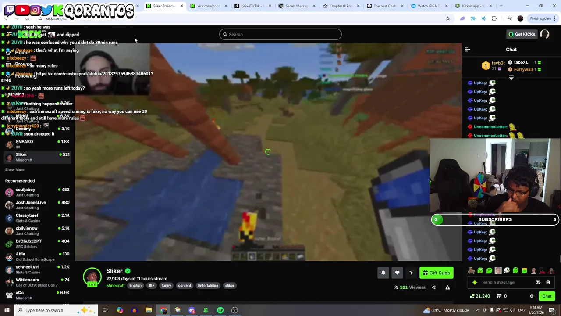Screen dimensions: 561x316
Task: Open the Windows Start menu
Action: pyautogui.click(x=7, y=310)
